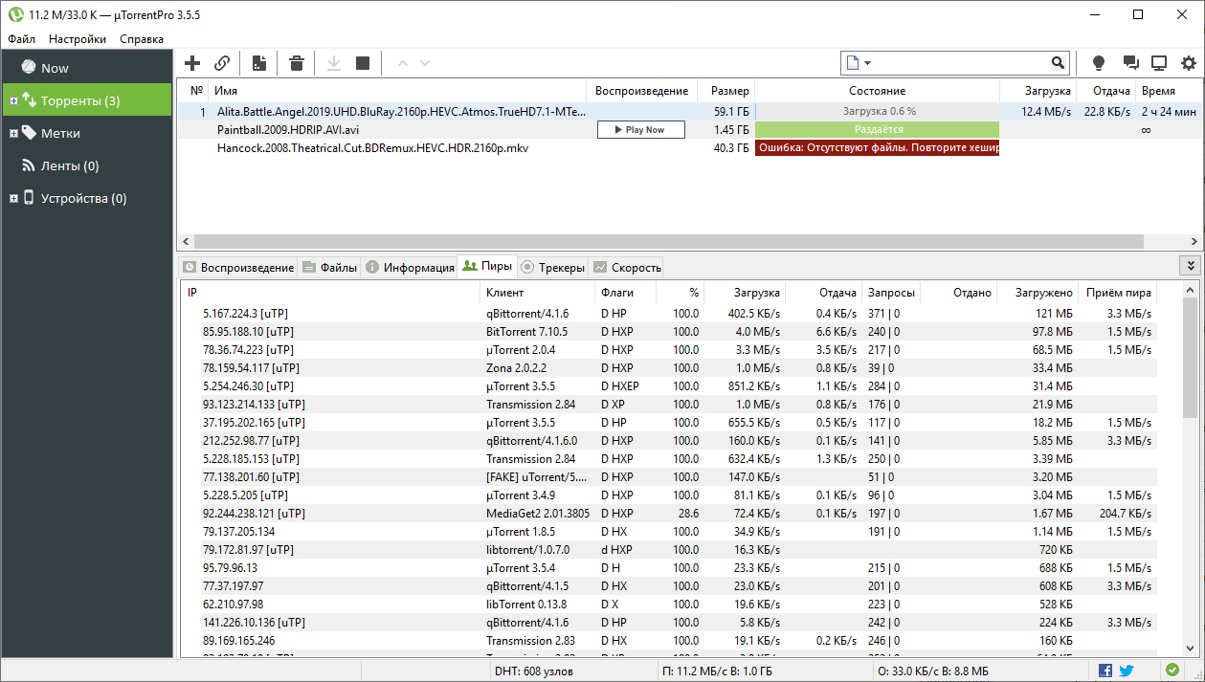
Task: Click the Labels tag icon in sidebar
Action: (x=29, y=132)
